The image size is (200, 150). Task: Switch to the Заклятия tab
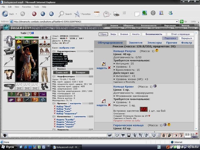136,43
